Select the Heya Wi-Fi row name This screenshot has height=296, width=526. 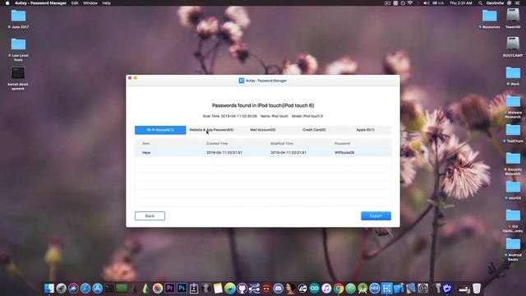click(146, 152)
